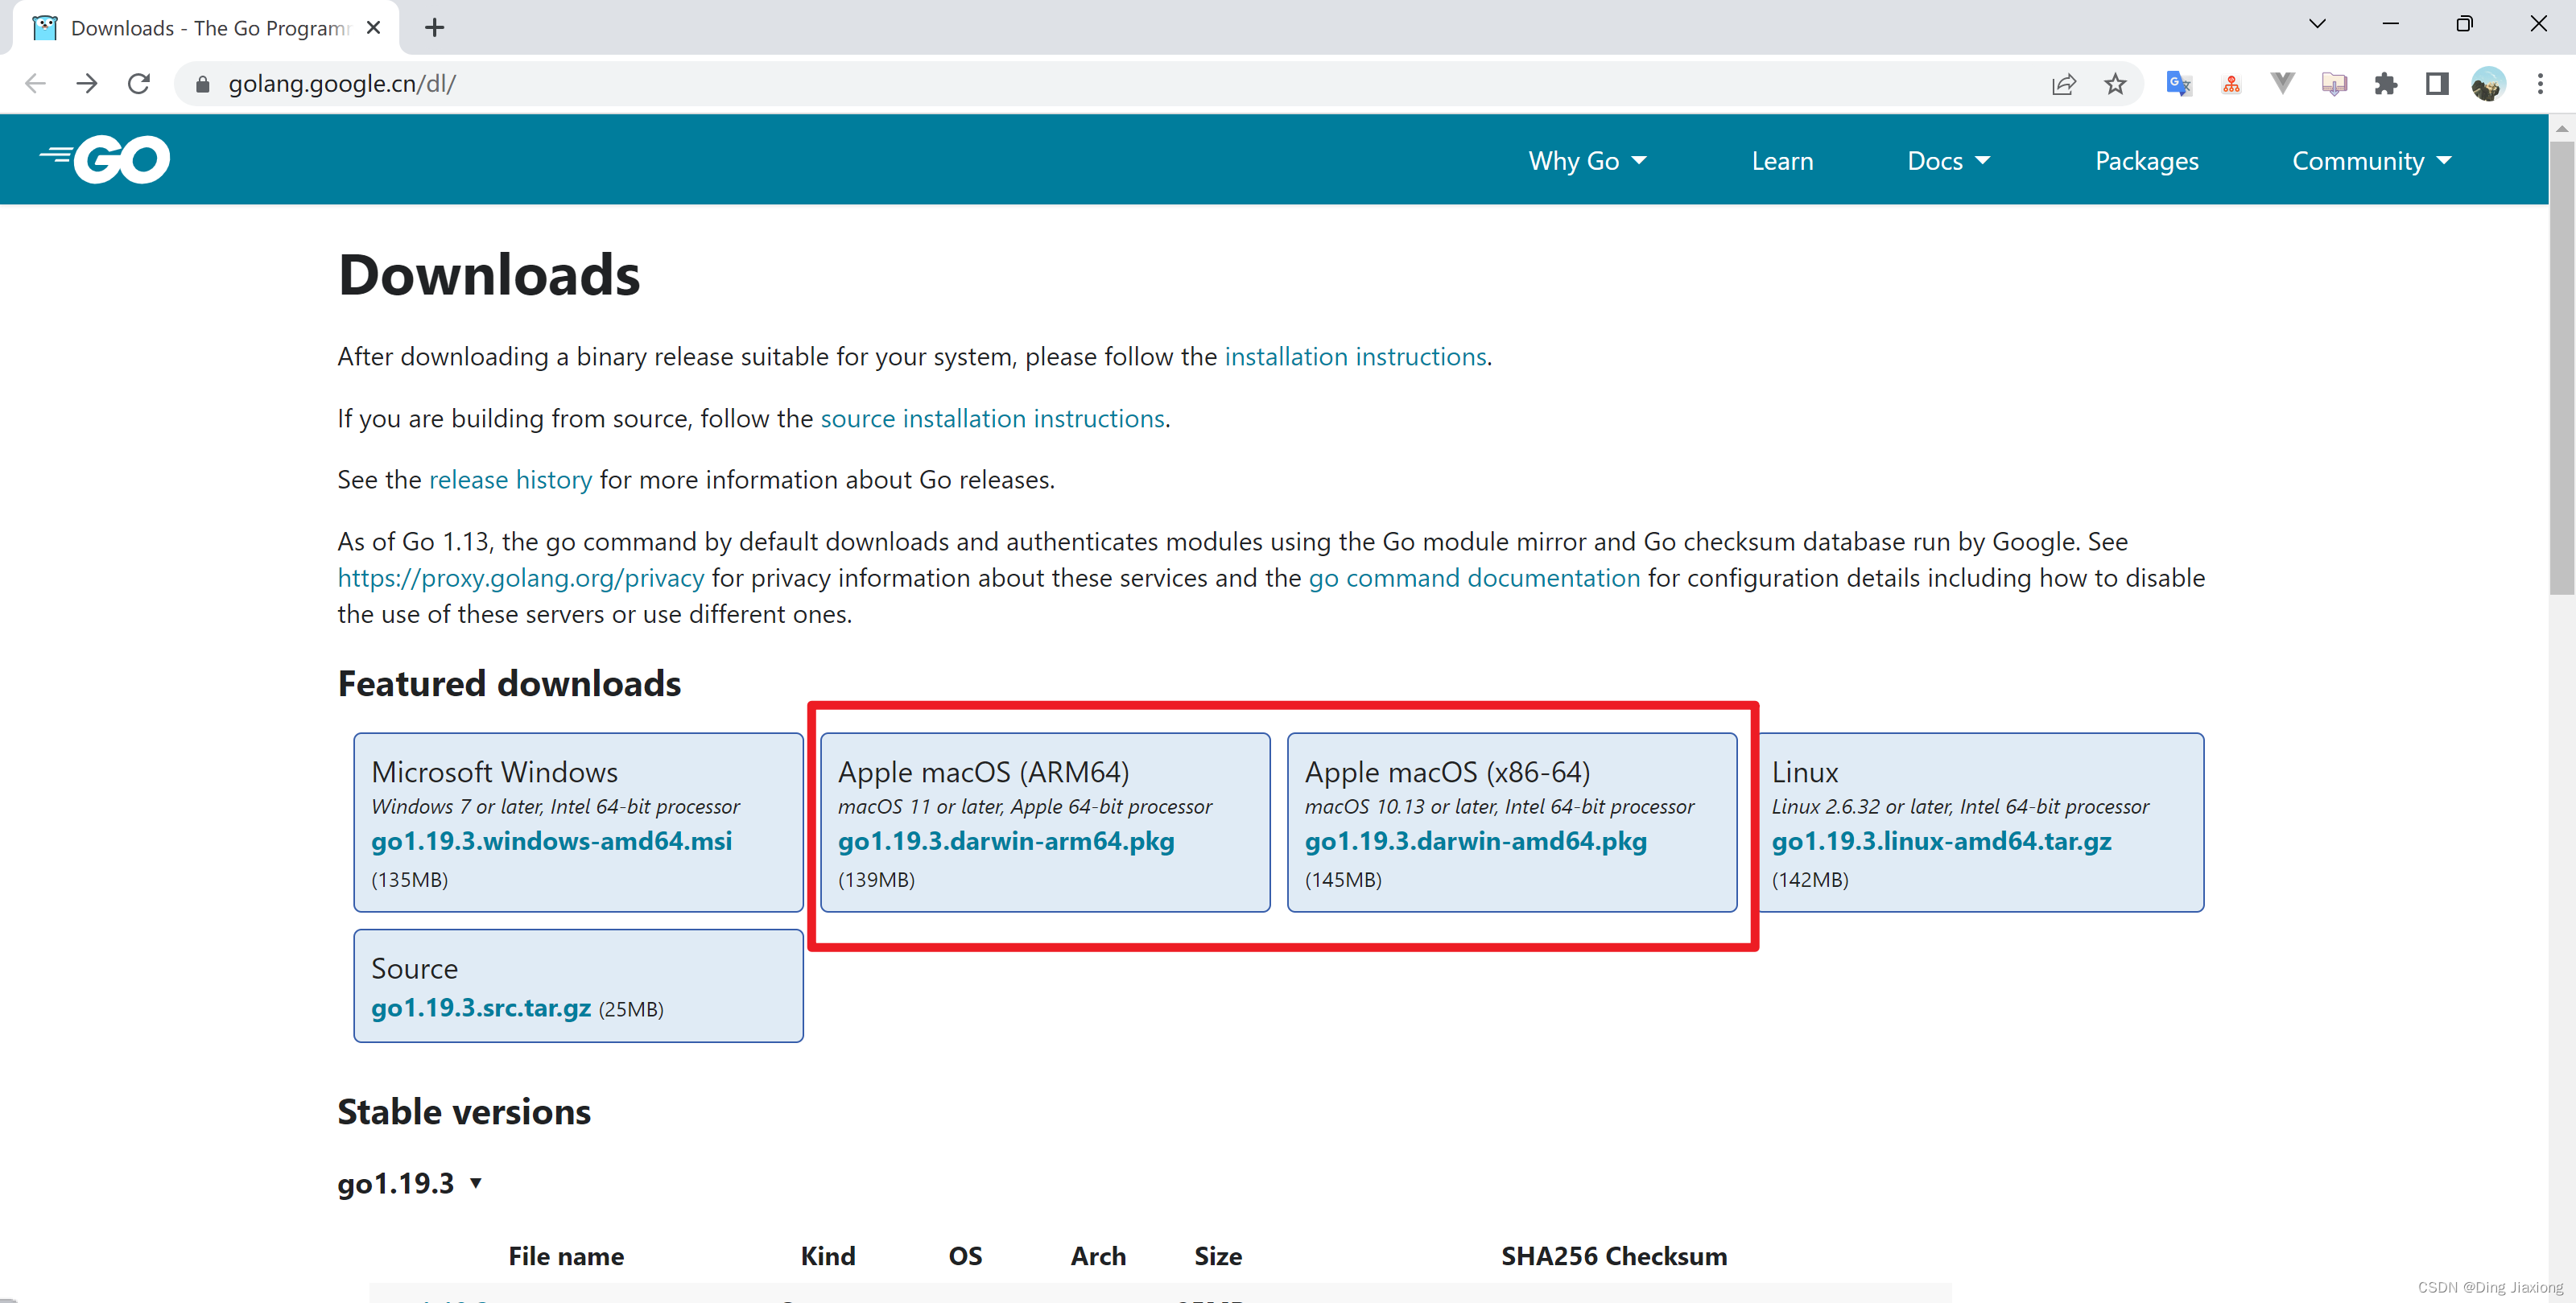
Task: Download go1.19.3.linux-amd64.tar.gz
Action: pyautogui.click(x=1941, y=841)
